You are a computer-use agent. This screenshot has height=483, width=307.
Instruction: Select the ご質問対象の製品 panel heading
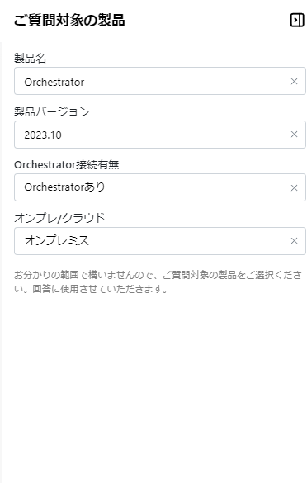point(69,21)
